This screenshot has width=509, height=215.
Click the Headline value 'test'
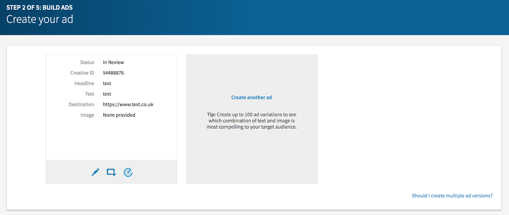(107, 83)
